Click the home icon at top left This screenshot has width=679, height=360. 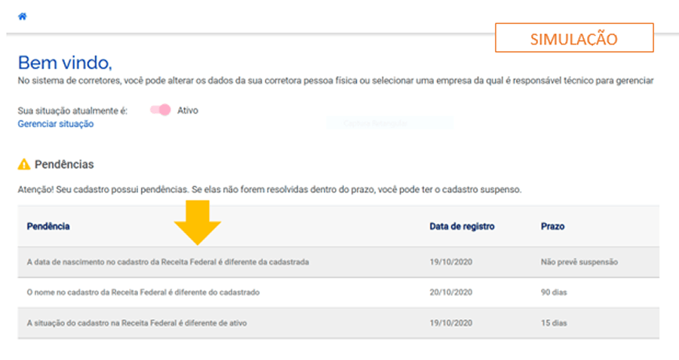[x=22, y=16]
